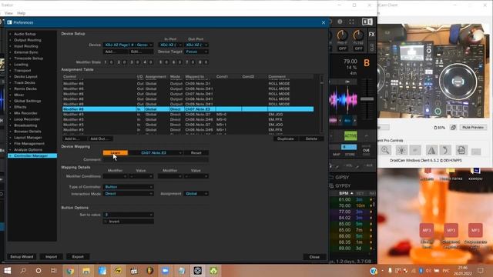Open first MP3 file icon on desktop
The height and width of the screenshot is (277, 493).
tap(426, 230)
